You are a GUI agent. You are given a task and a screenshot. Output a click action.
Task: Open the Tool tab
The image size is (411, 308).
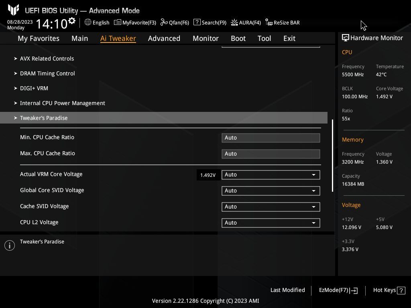[x=264, y=38]
